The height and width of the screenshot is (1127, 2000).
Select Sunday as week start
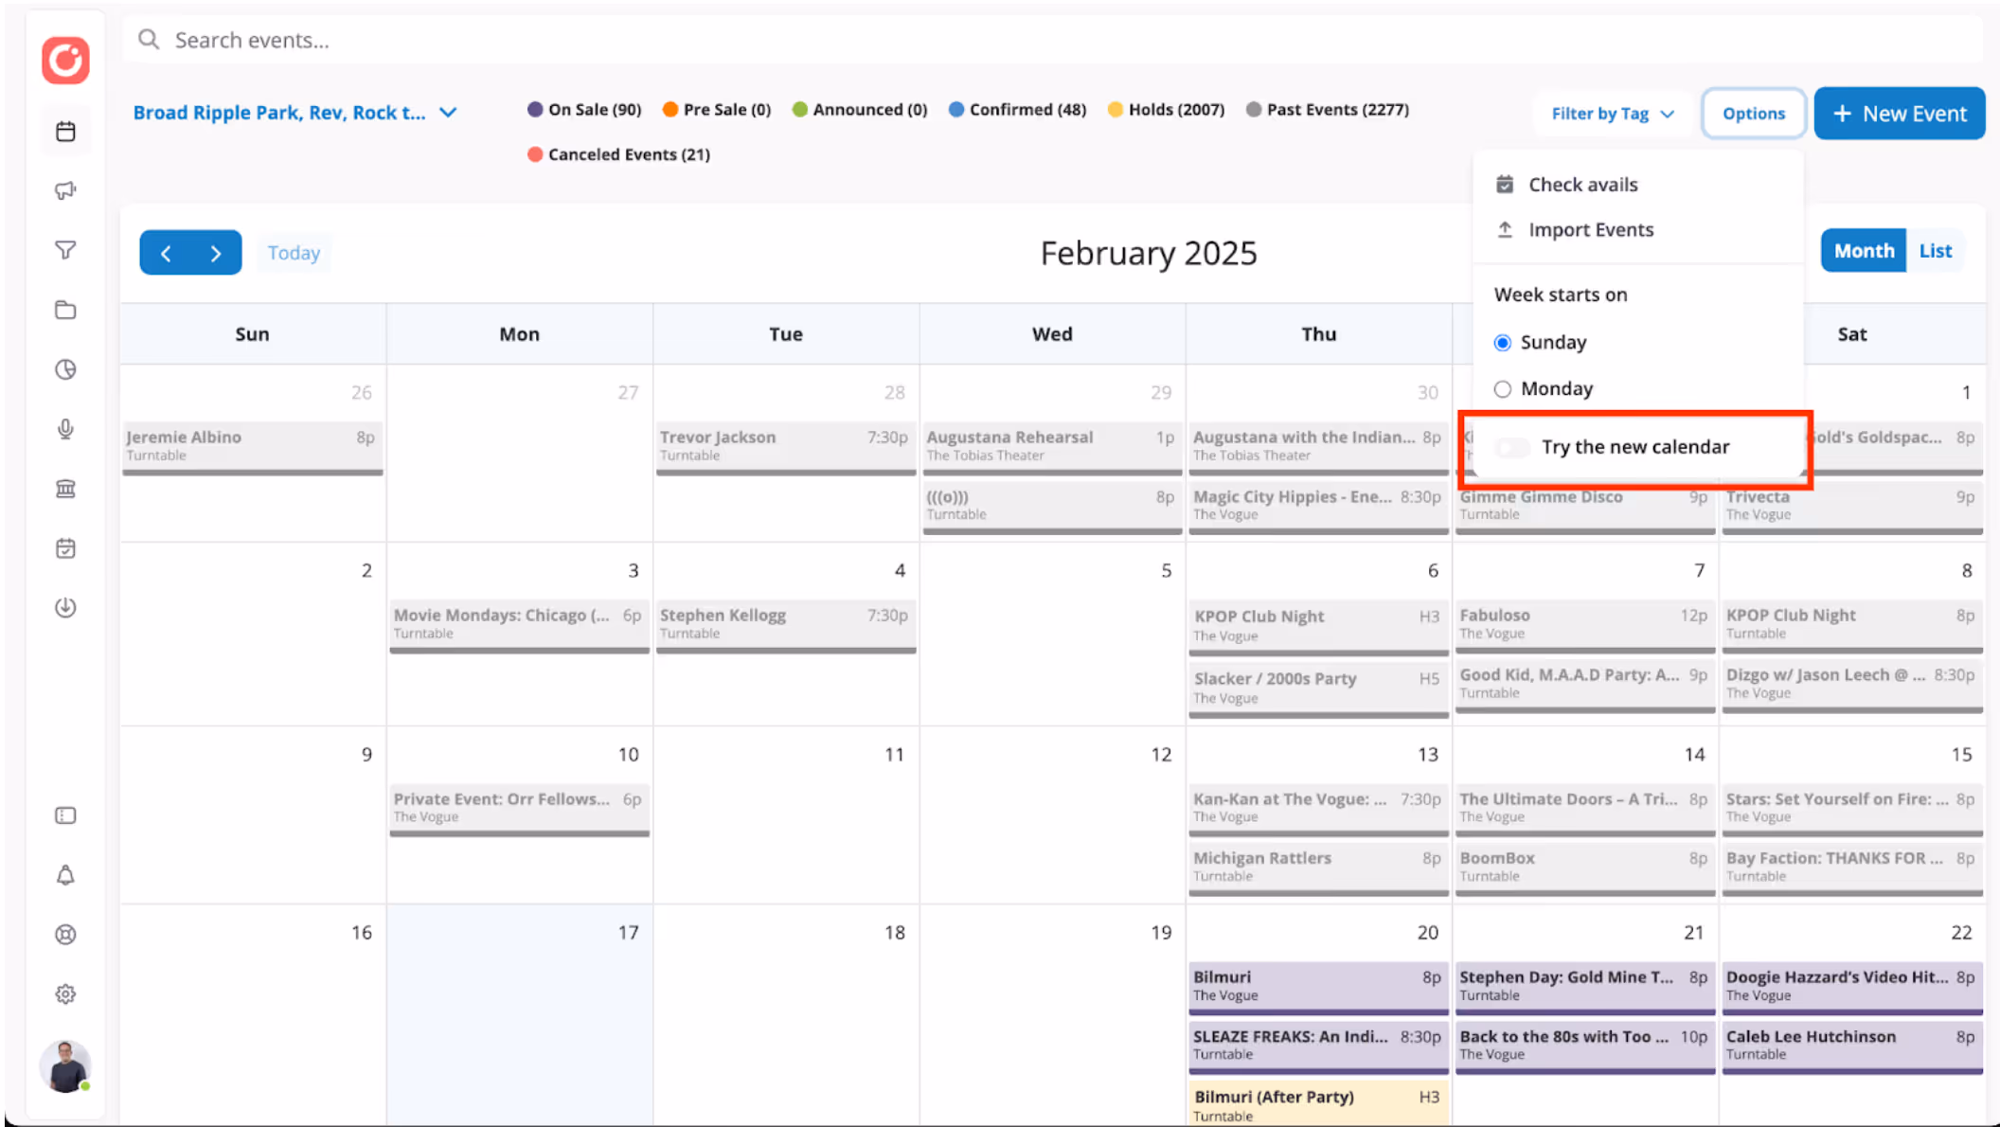click(x=1503, y=343)
